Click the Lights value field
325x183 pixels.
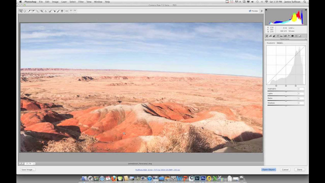click(x=301, y=94)
